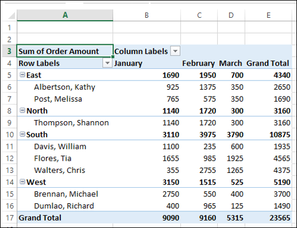297x228 pixels.
Task: Select column B header
Action: [x=146, y=15]
